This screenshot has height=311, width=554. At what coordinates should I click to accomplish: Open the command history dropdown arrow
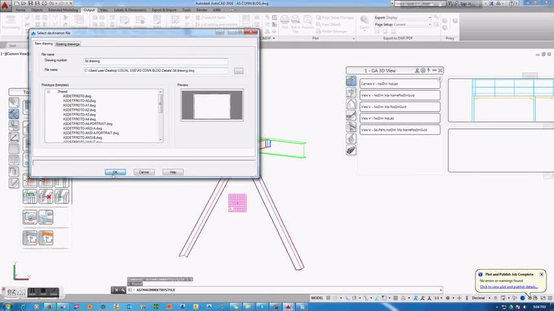tap(440, 290)
